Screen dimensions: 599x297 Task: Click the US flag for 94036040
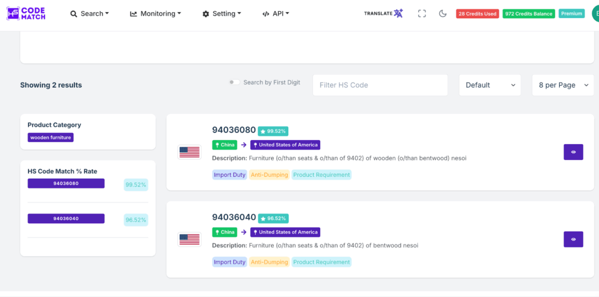coord(189,239)
